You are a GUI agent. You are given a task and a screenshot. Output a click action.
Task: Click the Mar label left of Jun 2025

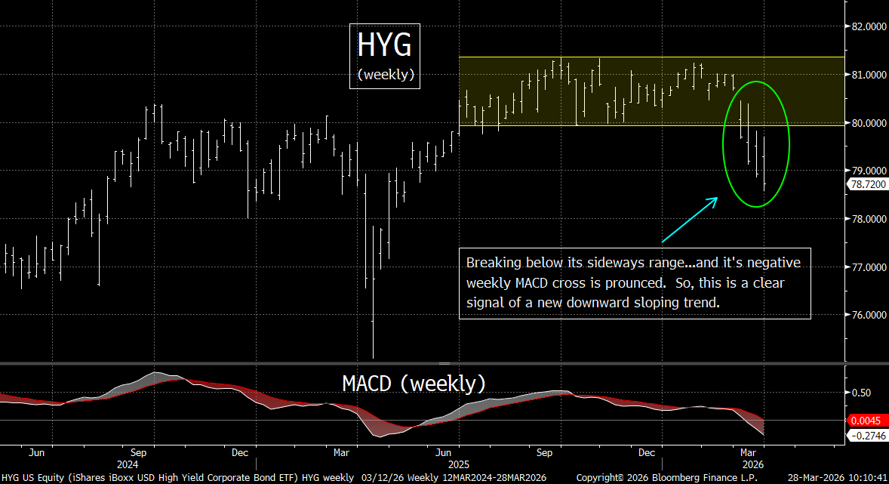click(341, 452)
